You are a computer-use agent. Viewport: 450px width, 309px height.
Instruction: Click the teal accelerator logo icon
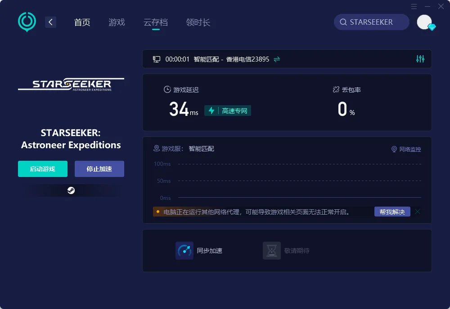(27, 22)
